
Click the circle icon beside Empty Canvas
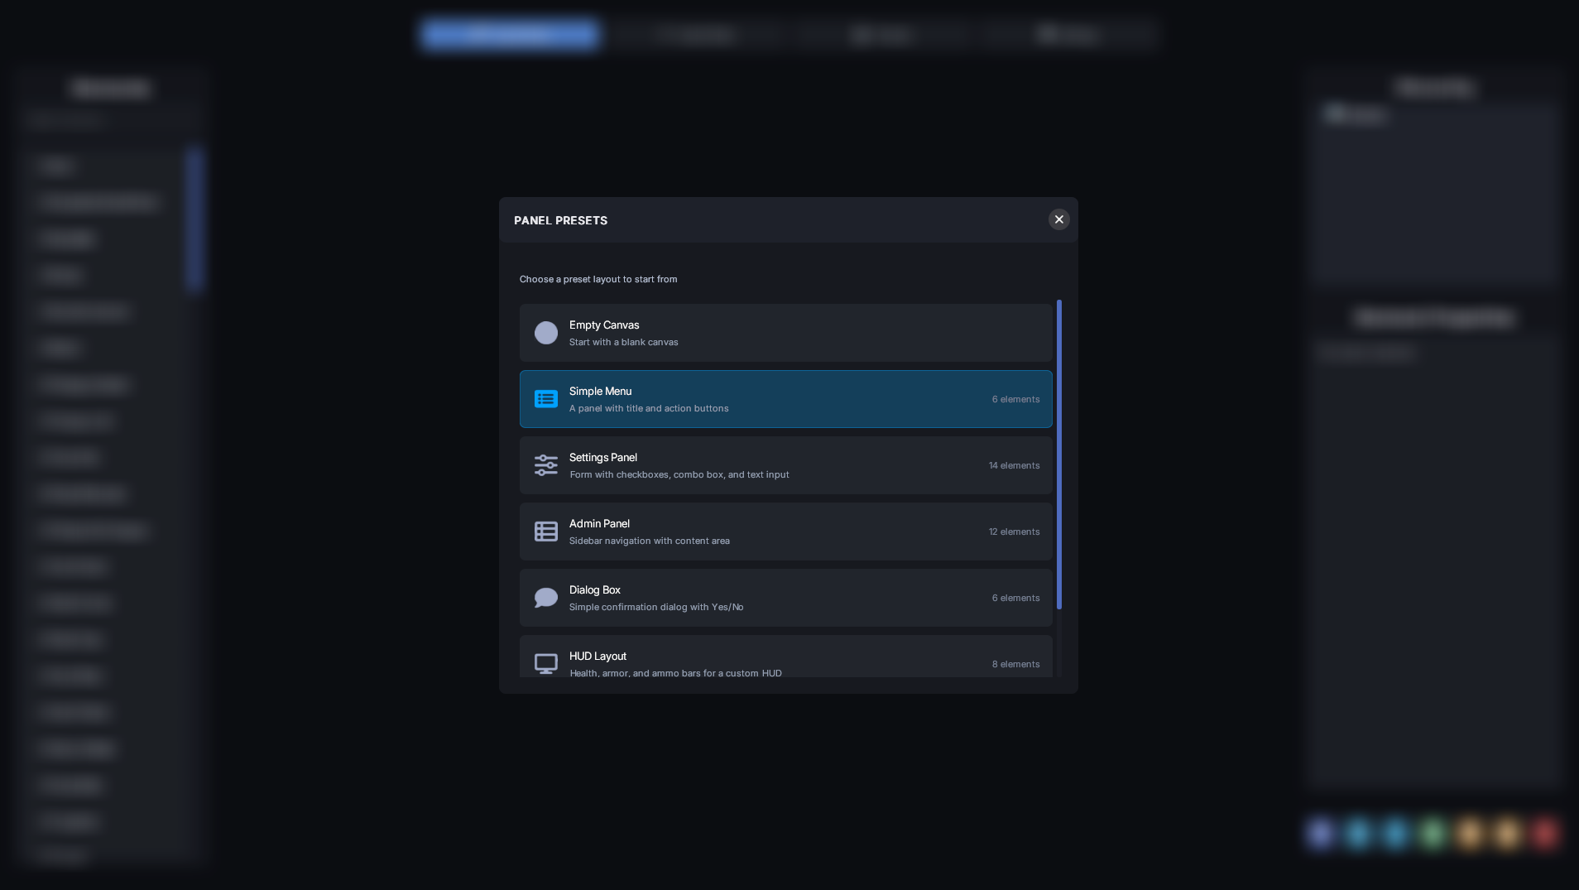[546, 332]
